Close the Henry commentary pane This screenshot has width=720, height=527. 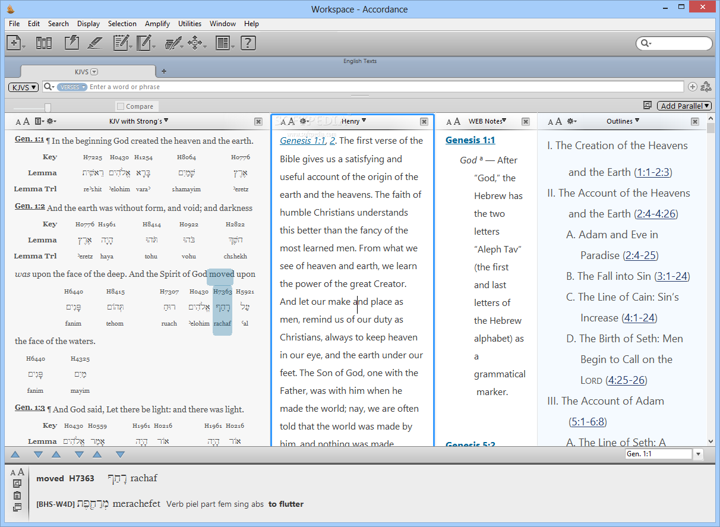click(424, 122)
